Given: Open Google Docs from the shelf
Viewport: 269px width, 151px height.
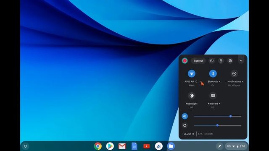Looking at the screenshot, I should [134, 146].
